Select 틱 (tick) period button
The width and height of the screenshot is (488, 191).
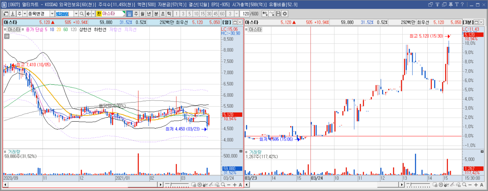169,14
